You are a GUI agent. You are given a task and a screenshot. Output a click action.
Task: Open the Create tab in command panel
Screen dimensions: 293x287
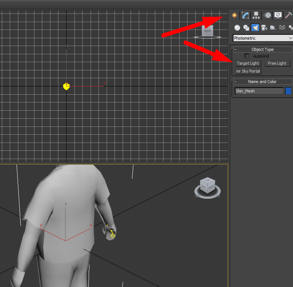[235, 15]
